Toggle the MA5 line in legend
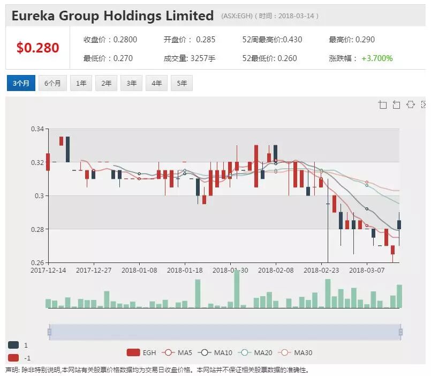The height and width of the screenshot is (376, 431). tap(177, 352)
